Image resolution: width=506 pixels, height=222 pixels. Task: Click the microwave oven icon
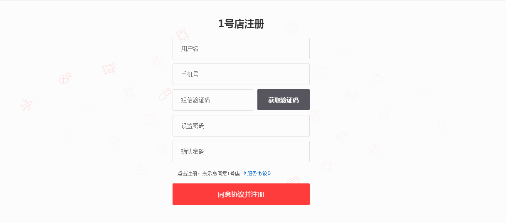click(x=109, y=69)
